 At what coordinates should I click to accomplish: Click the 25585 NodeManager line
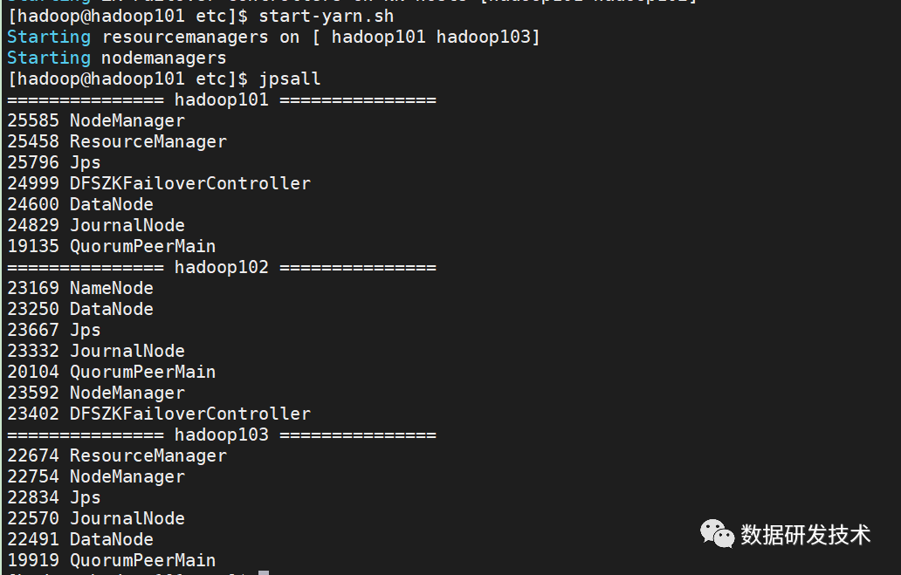point(96,120)
